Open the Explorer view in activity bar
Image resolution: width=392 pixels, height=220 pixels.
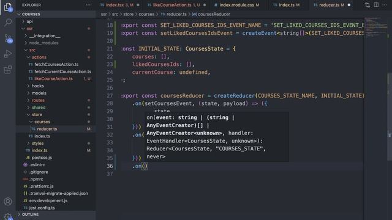[x=8, y=7]
